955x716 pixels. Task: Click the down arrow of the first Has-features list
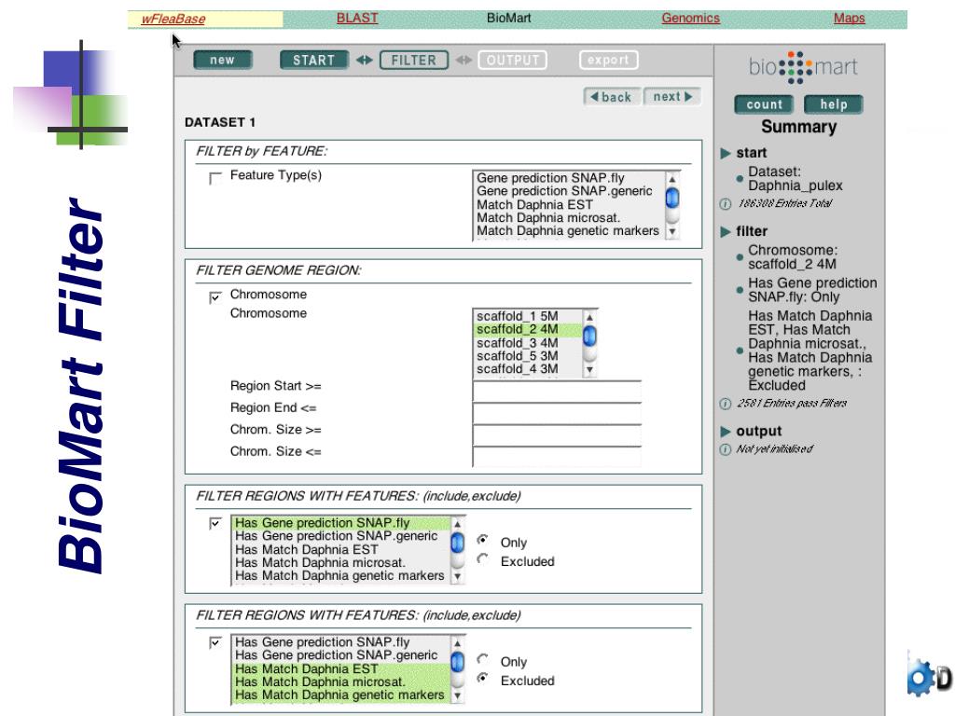point(457,576)
